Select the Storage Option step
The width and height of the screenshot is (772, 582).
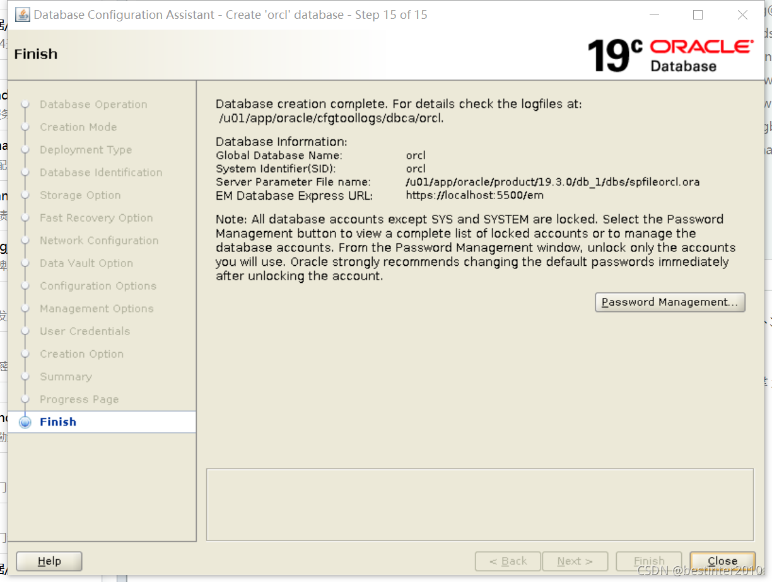coord(80,195)
